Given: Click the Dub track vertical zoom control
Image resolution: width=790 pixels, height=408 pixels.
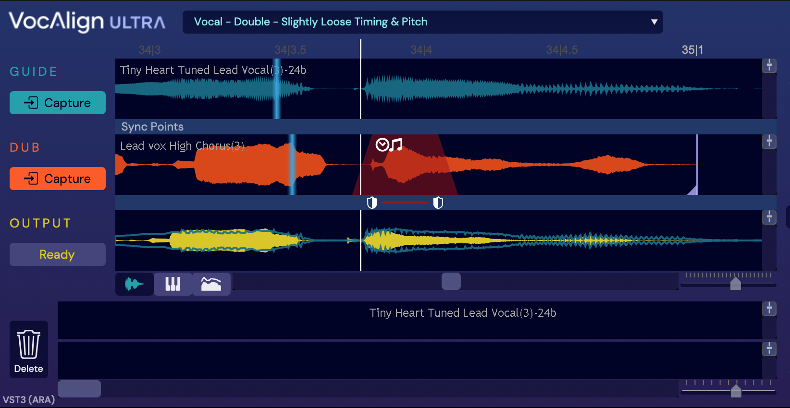Looking at the screenshot, I should click(769, 141).
